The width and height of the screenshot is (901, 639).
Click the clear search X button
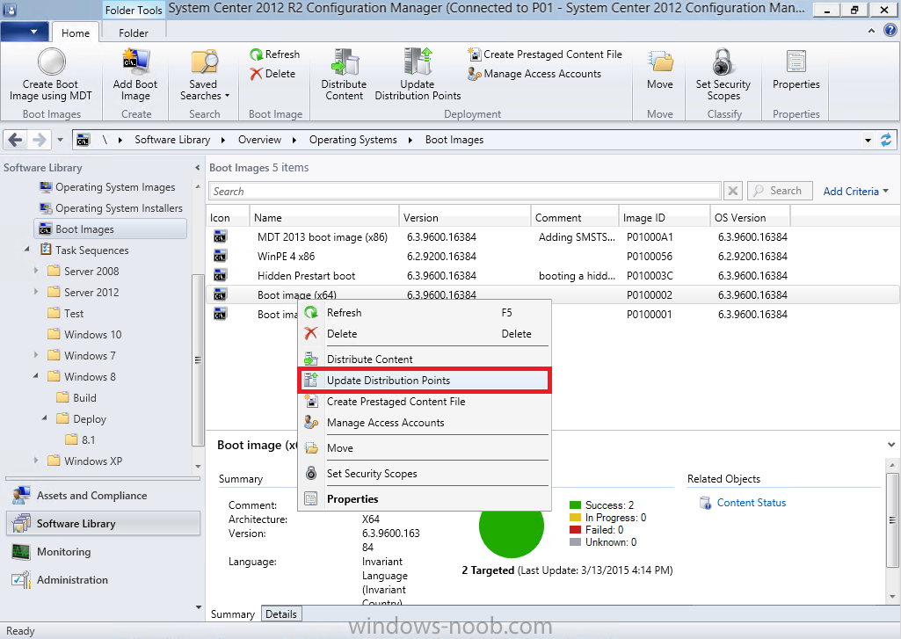tap(732, 191)
